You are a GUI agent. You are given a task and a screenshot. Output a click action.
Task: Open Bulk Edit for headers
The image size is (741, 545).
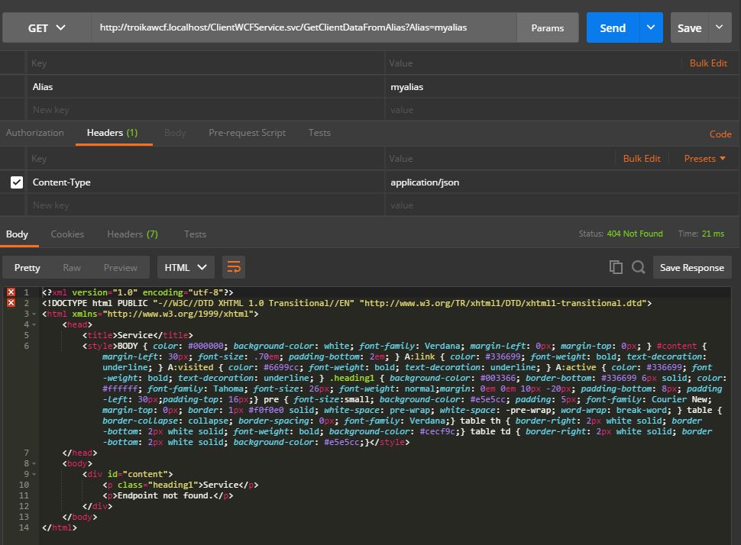pos(641,159)
